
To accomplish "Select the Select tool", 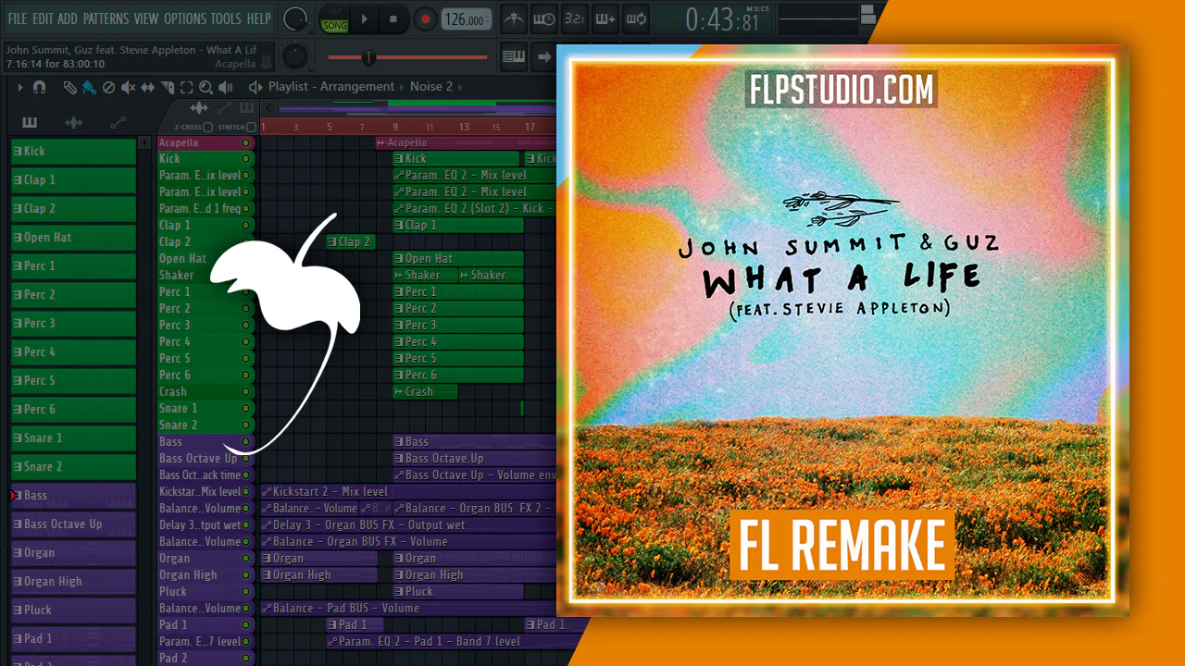I will point(186,87).
